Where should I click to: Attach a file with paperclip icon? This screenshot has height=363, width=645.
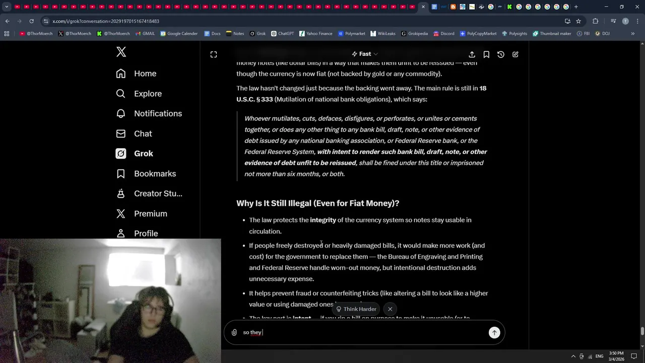coord(234,333)
